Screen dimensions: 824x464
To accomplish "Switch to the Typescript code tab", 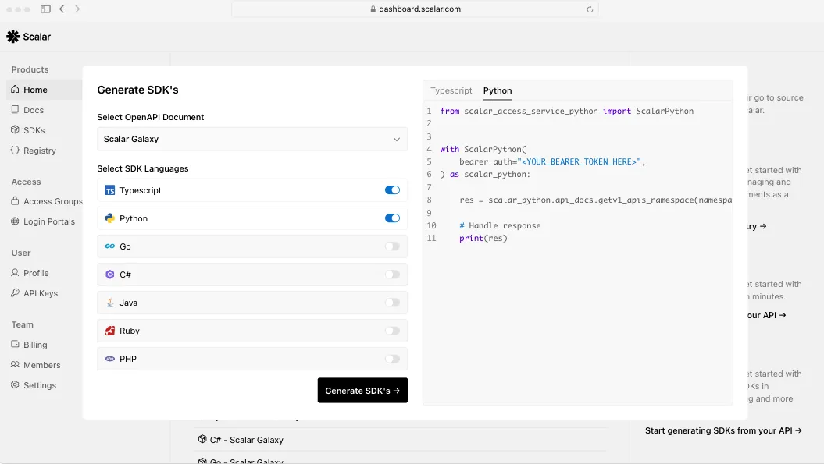I will (451, 91).
